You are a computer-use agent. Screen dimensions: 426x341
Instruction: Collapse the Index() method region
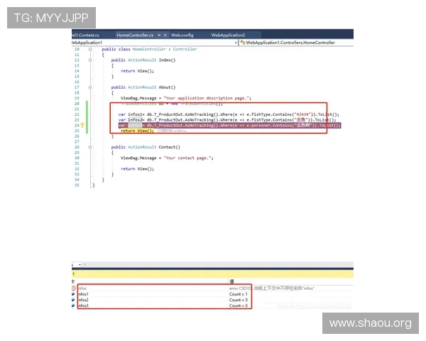[90, 60]
